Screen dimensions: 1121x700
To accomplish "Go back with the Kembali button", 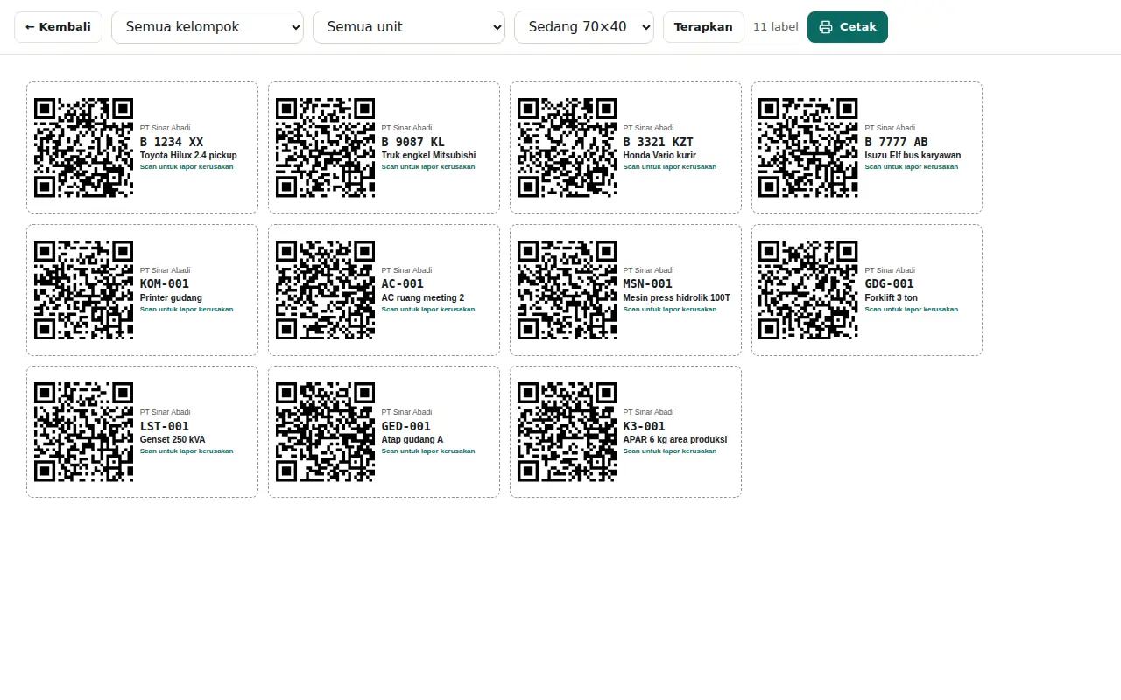I will tap(59, 27).
